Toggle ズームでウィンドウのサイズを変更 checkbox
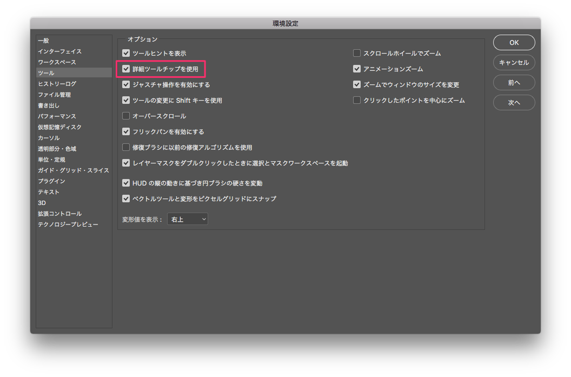Screen dimensions: 571x377 click(x=357, y=84)
